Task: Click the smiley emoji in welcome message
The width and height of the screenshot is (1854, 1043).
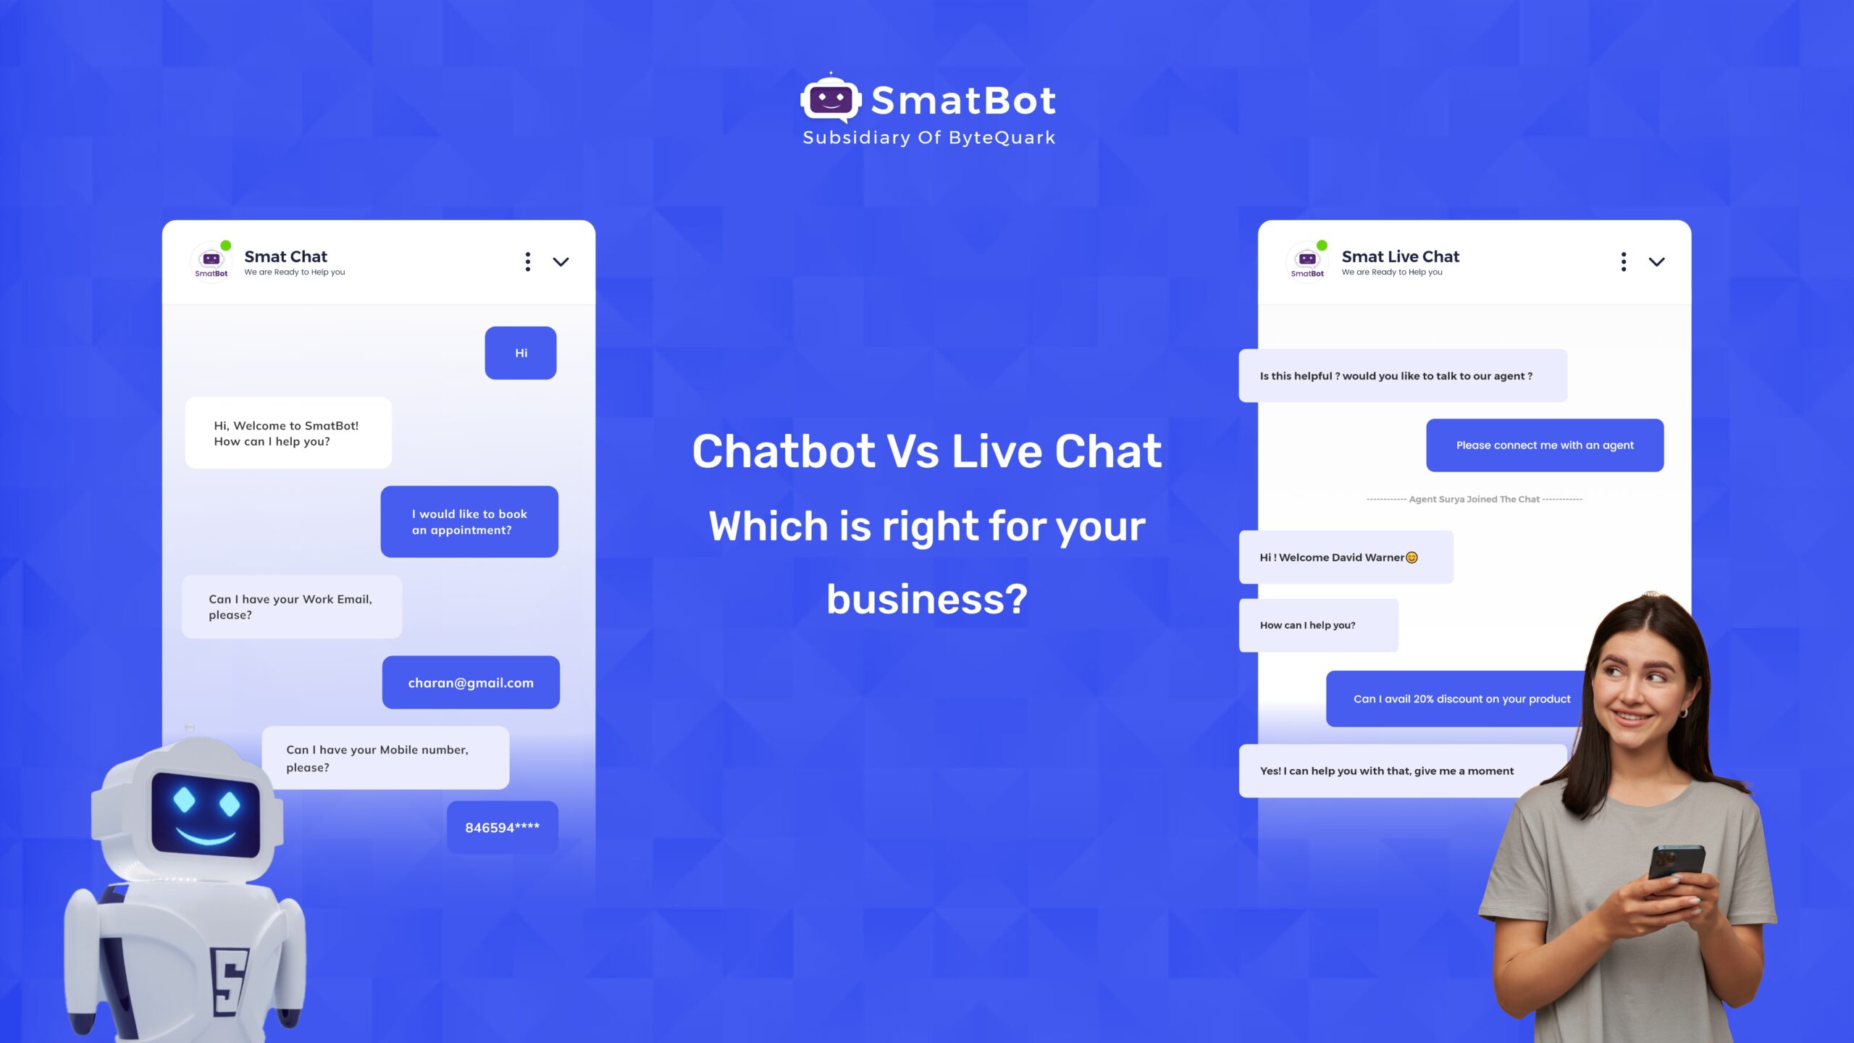Action: [1411, 556]
